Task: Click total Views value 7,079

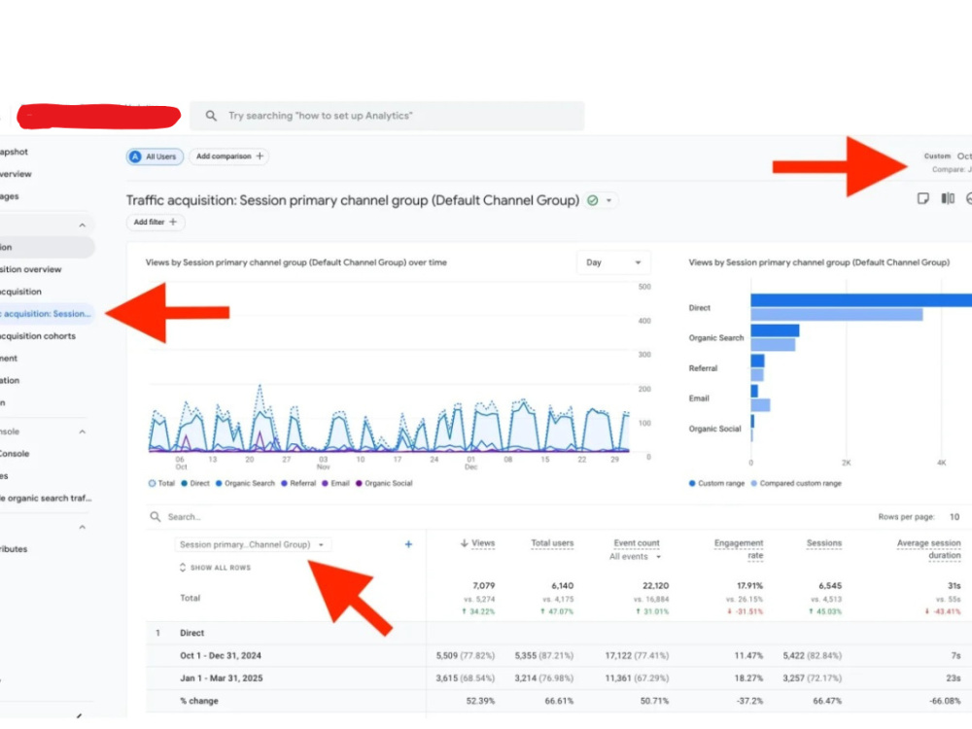Action: click(483, 586)
